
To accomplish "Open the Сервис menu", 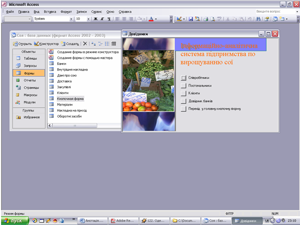I will 96,12.
